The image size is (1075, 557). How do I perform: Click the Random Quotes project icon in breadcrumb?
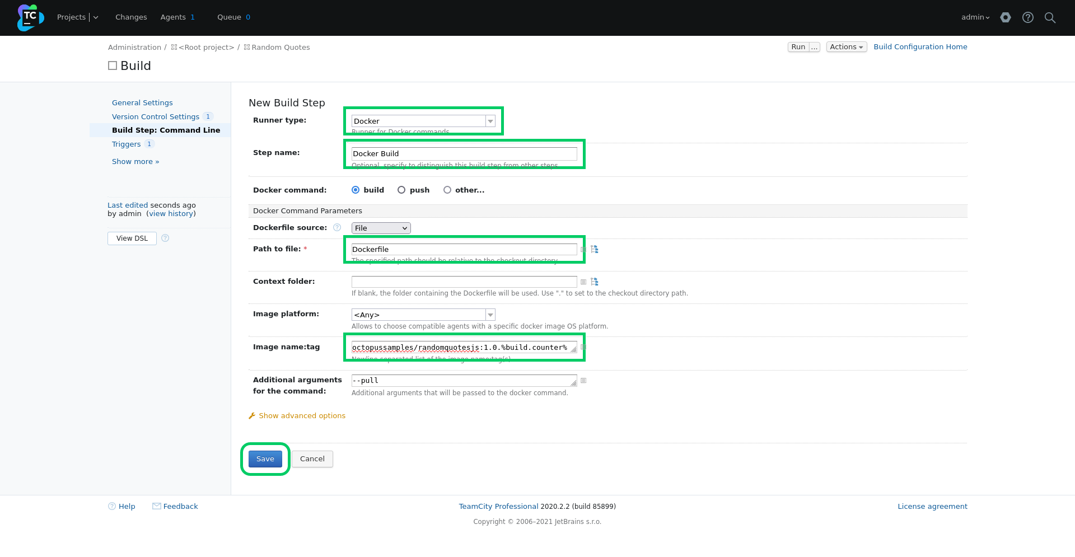pyautogui.click(x=247, y=48)
